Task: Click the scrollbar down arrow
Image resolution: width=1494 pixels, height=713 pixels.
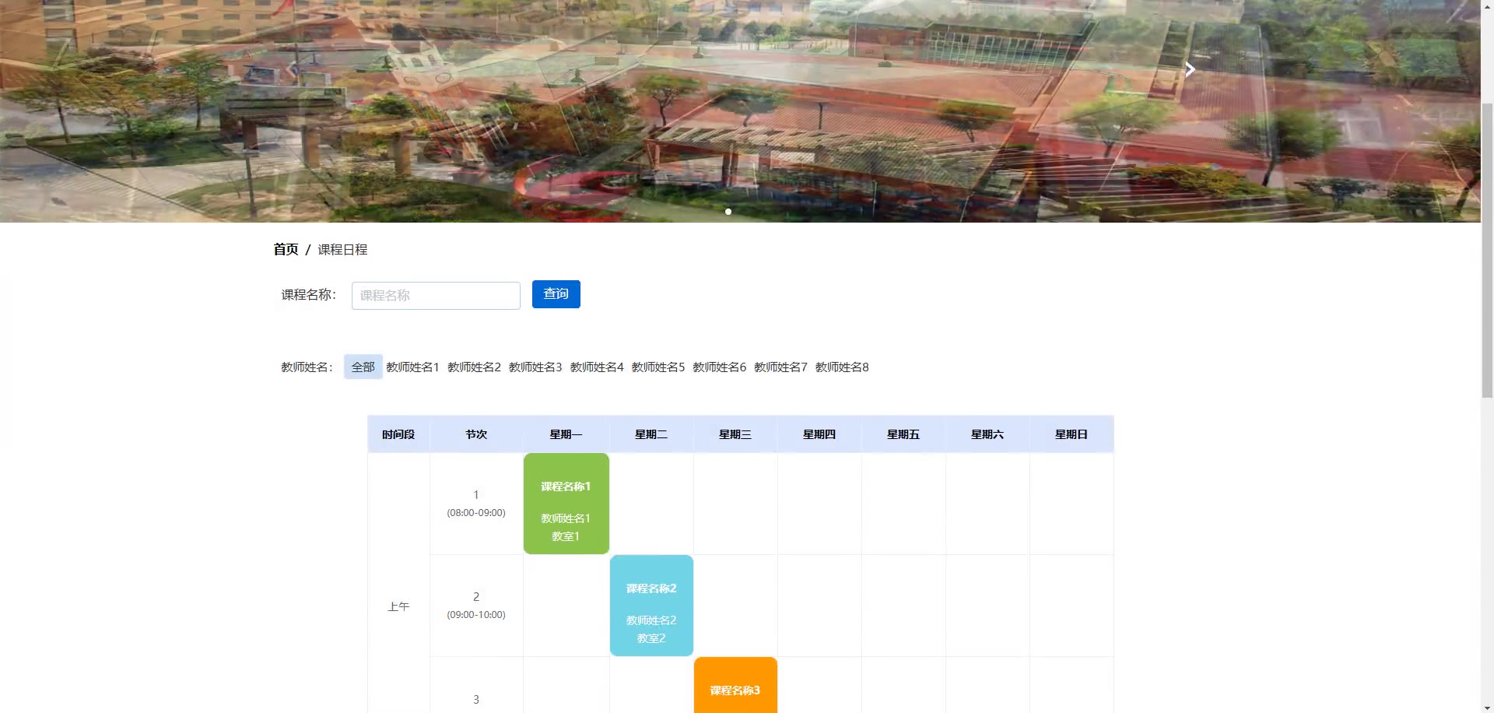Action: [x=1487, y=708]
